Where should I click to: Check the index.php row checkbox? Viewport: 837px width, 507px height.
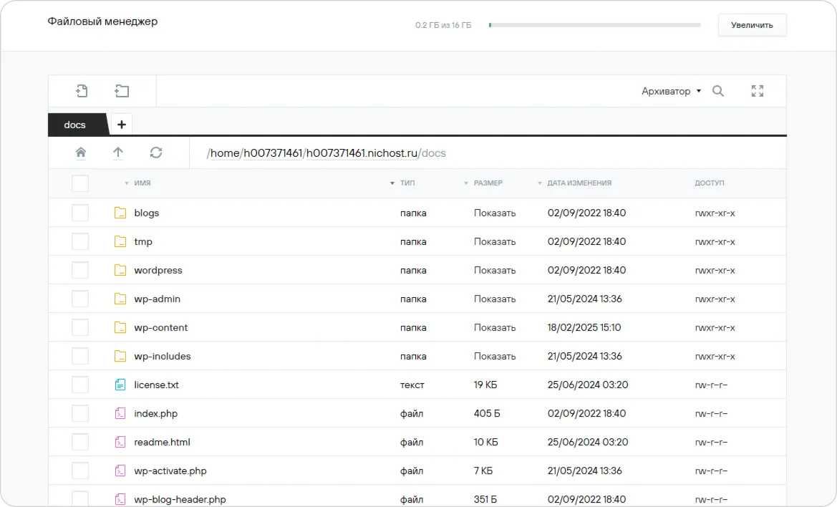(80, 414)
